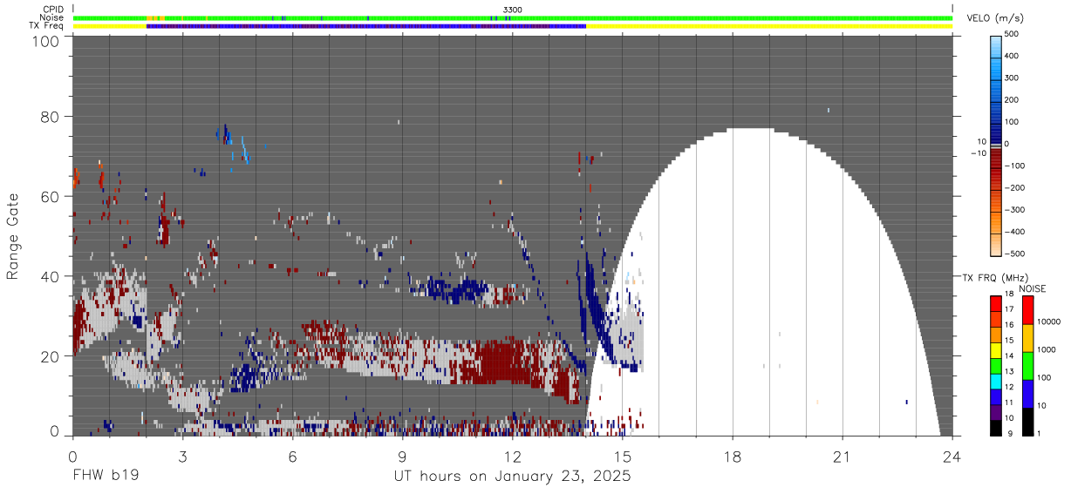Click the 400 tick on velocity colorbar
This screenshot has width=1071, height=494.
click(x=1013, y=56)
